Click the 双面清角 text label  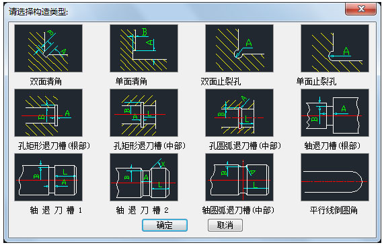(46, 81)
